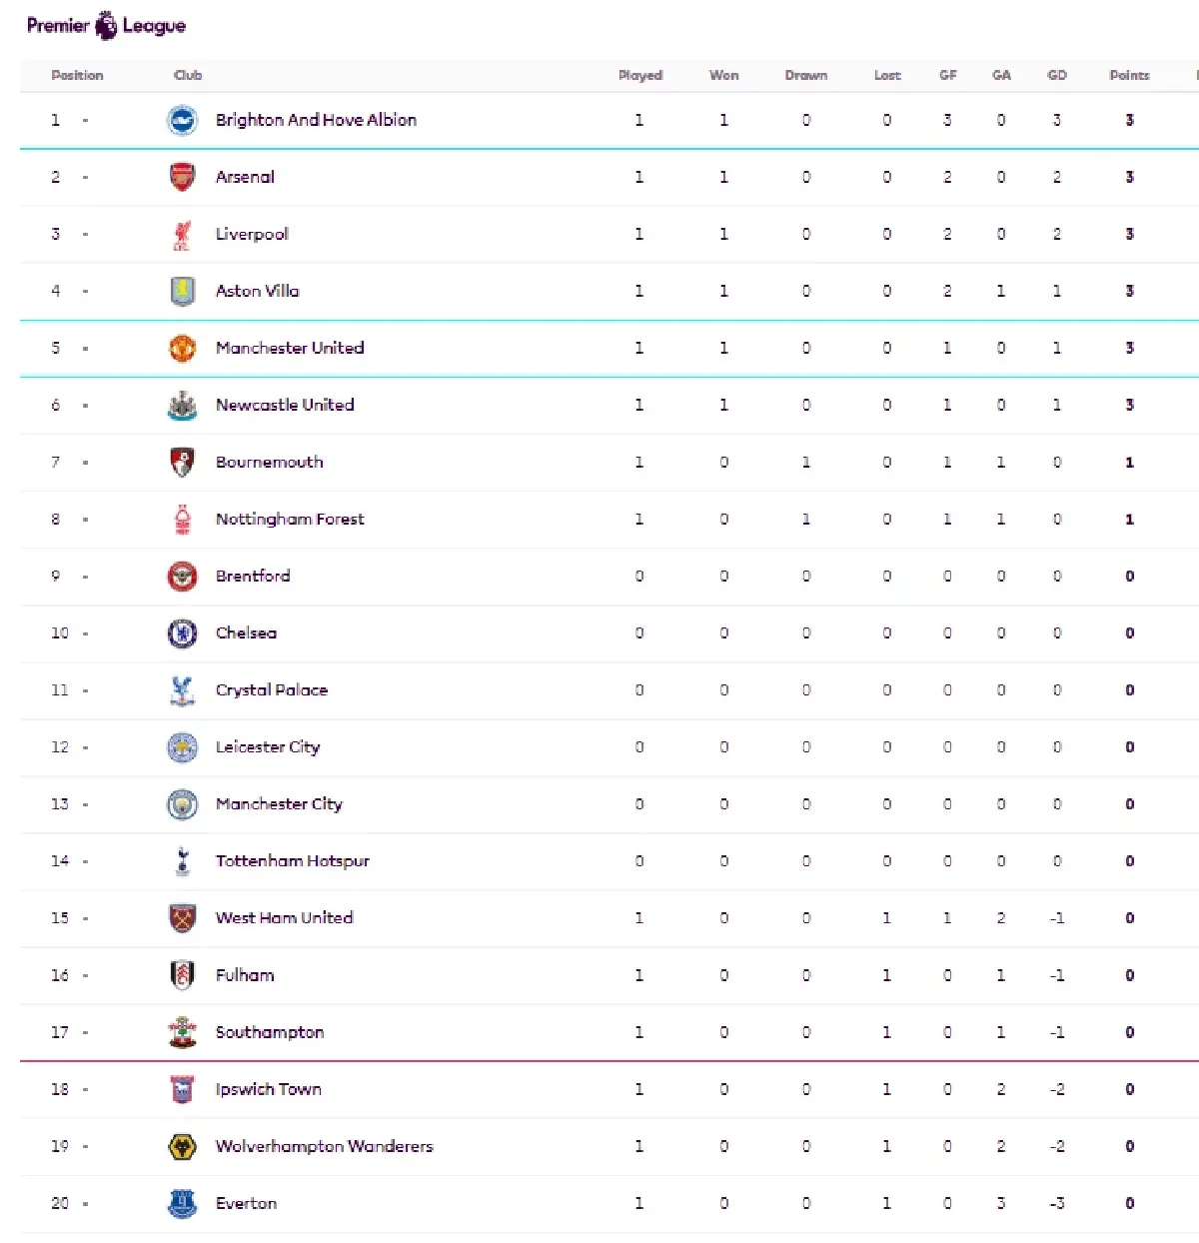Click the Played column header

coord(639,75)
